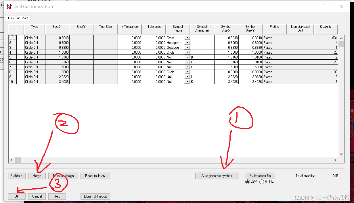The width and height of the screenshot is (354, 203).
Task: Click the Merge button
Action: pos(37,176)
